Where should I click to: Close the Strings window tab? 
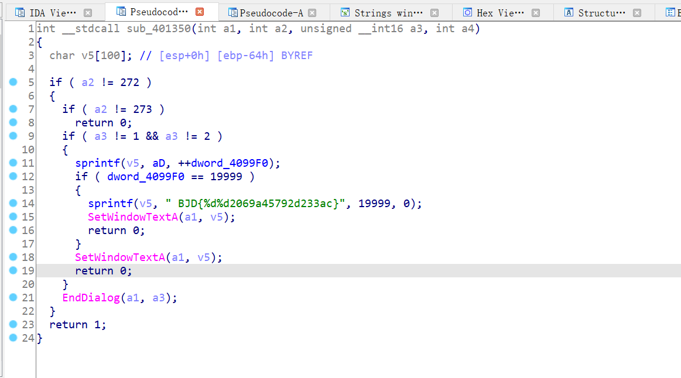pos(434,12)
